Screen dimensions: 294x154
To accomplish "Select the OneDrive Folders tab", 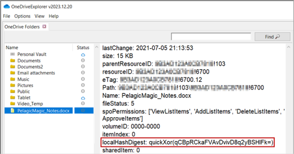I will click(22, 27).
